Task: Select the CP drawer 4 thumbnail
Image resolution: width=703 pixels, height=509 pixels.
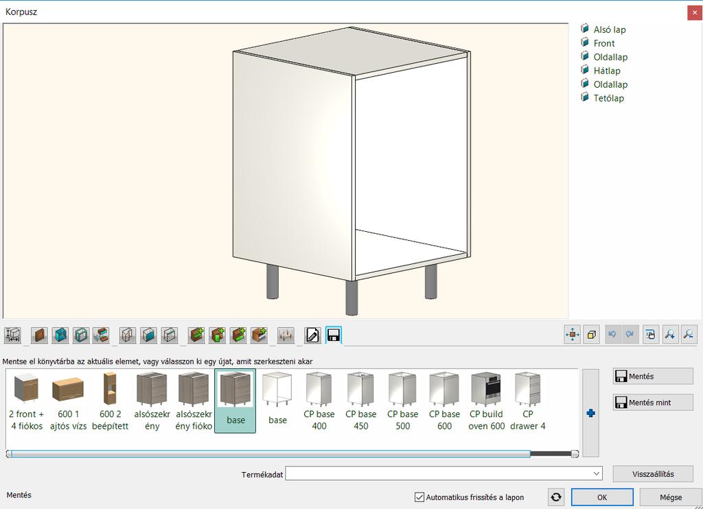Action: coord(528,401)
